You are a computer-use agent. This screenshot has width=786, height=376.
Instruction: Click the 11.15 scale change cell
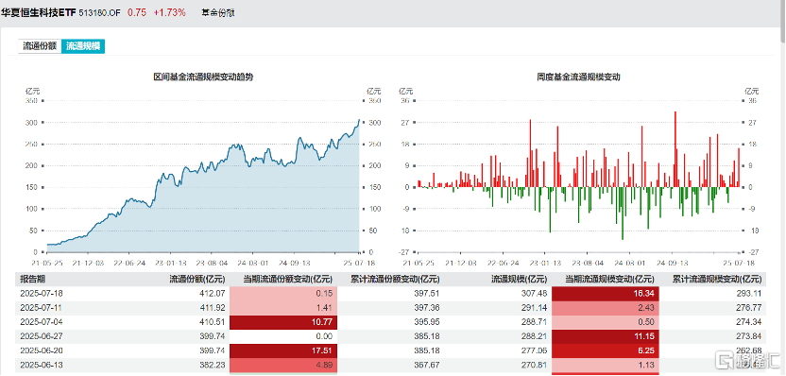[606, 336]
